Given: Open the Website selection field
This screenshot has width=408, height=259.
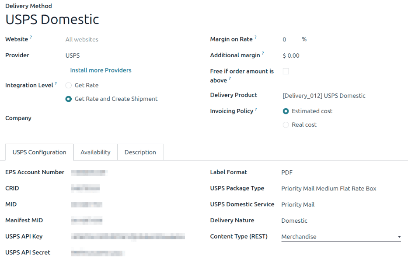Looking at the screenshot, I should pos(82,39).
